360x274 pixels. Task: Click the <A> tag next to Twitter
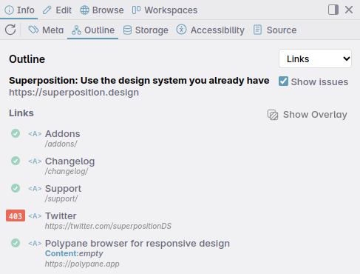[35, 216]
